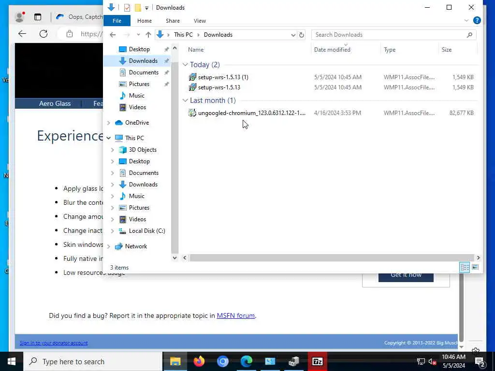The width and height of the screenshot is (495, 371).
Task: Select file setup-wrs-1.5.13
Action: [219, 87]
